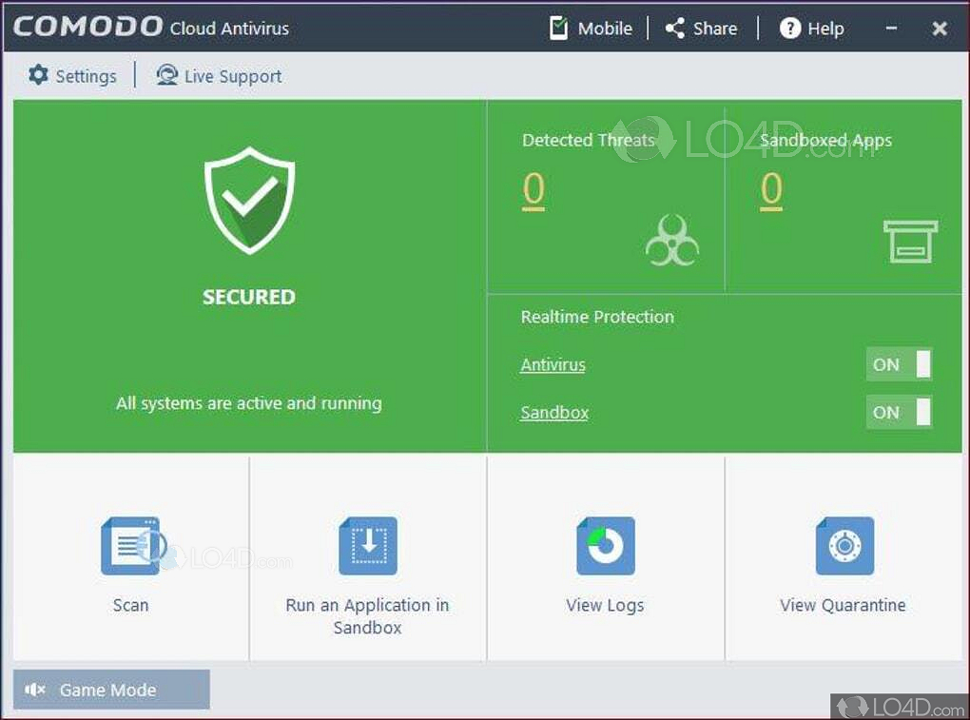Open the Antivirus link
This screenshot has width=970, height=720.
tap(553, 364)
